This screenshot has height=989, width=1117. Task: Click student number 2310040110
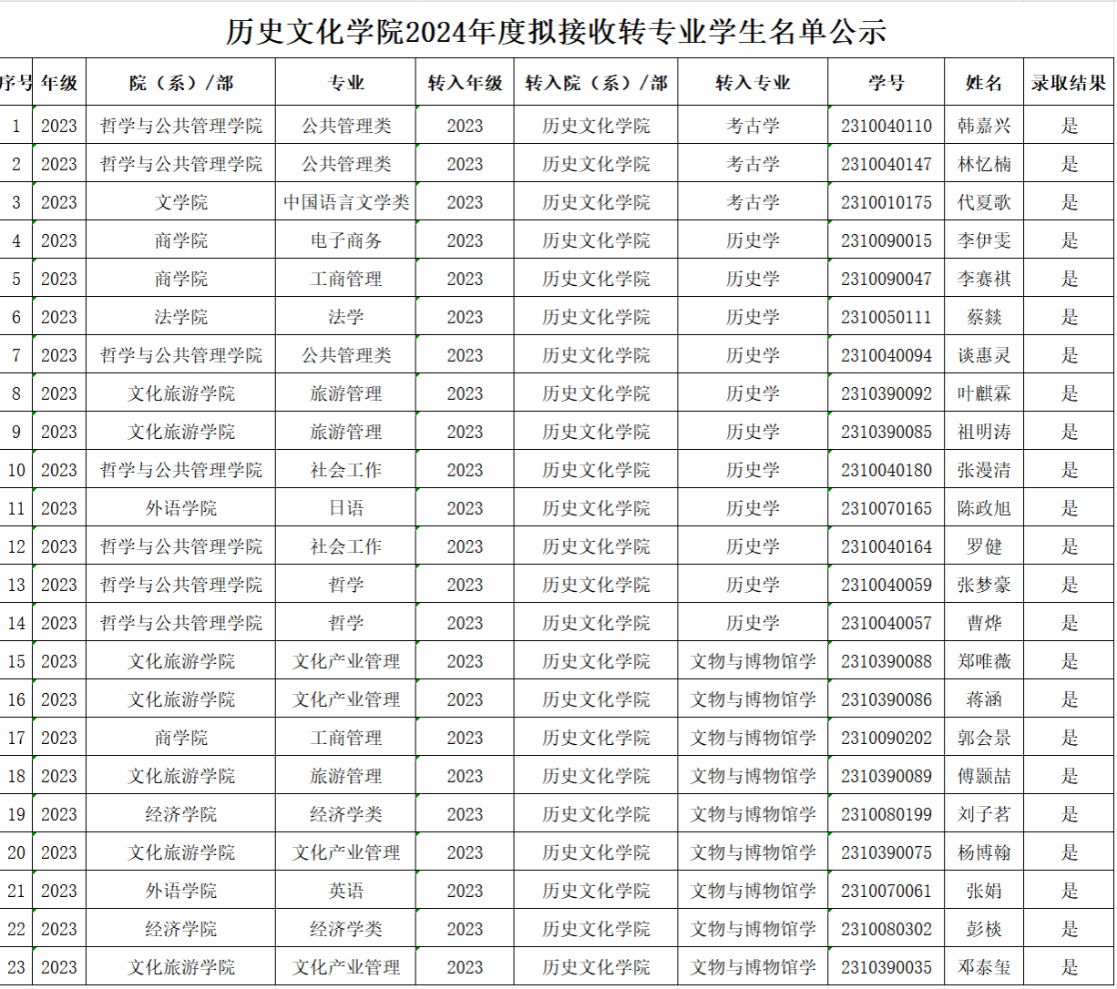[886, 126]
